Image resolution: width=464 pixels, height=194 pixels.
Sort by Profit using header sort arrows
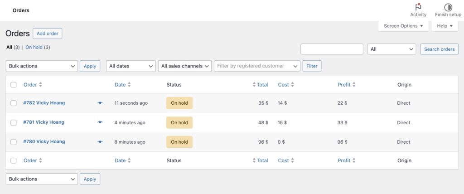(x=354, y=85)
